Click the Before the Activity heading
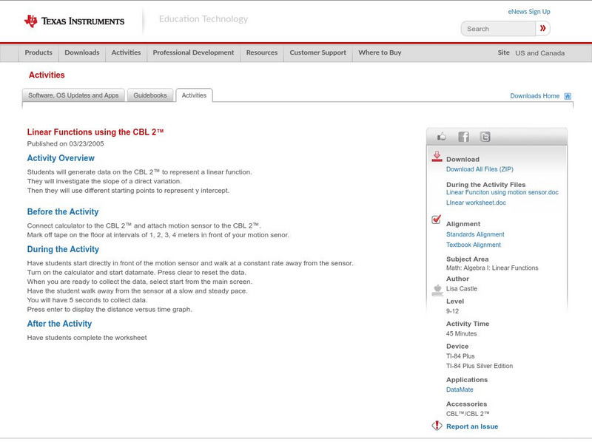 63,211
